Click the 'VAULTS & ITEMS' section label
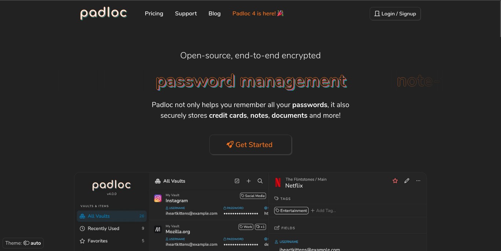 click(x=95, y=206)
